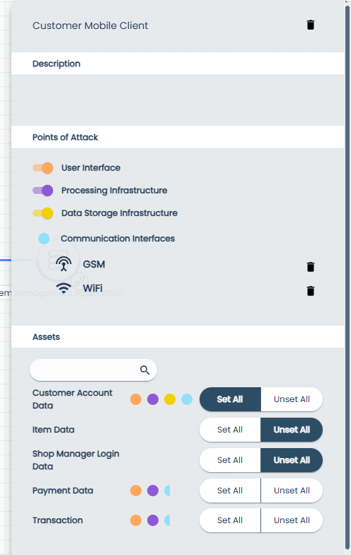
Task: Click the WiFi label
Action: click(93, 288)
